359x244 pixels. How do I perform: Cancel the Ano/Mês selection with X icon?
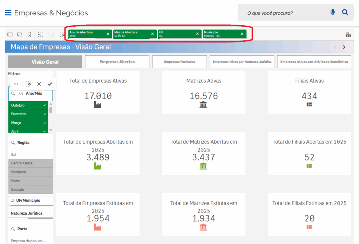point(39,84)
